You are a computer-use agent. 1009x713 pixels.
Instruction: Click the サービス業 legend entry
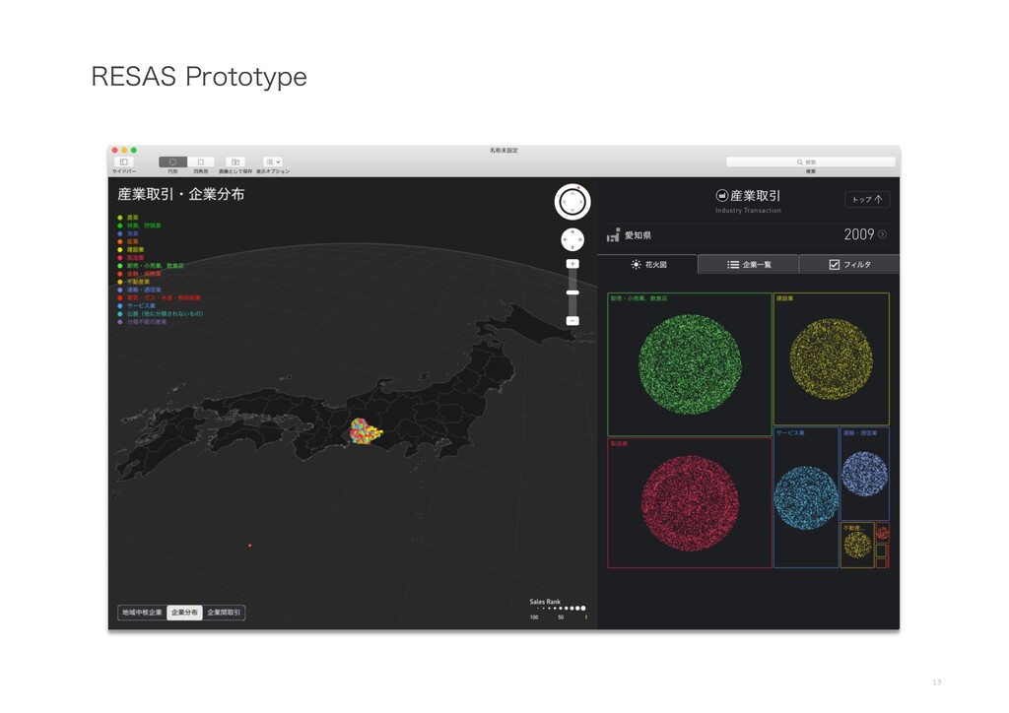coord(136,305)
